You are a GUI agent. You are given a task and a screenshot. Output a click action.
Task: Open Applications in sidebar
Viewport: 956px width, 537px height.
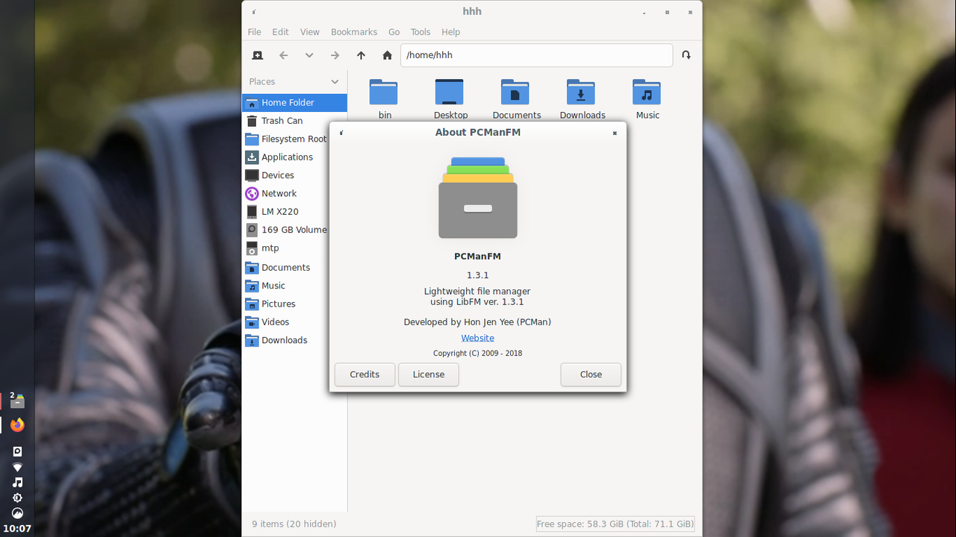(x=294, y=157)
